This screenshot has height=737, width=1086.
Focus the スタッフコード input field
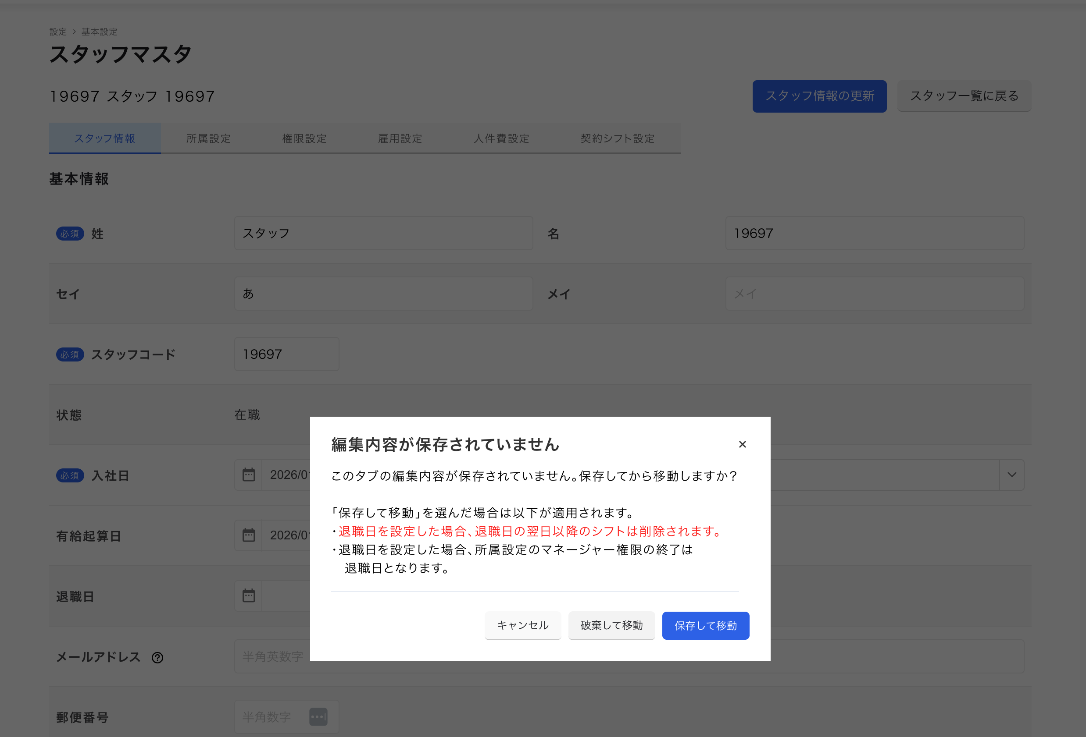coord(286,354)
